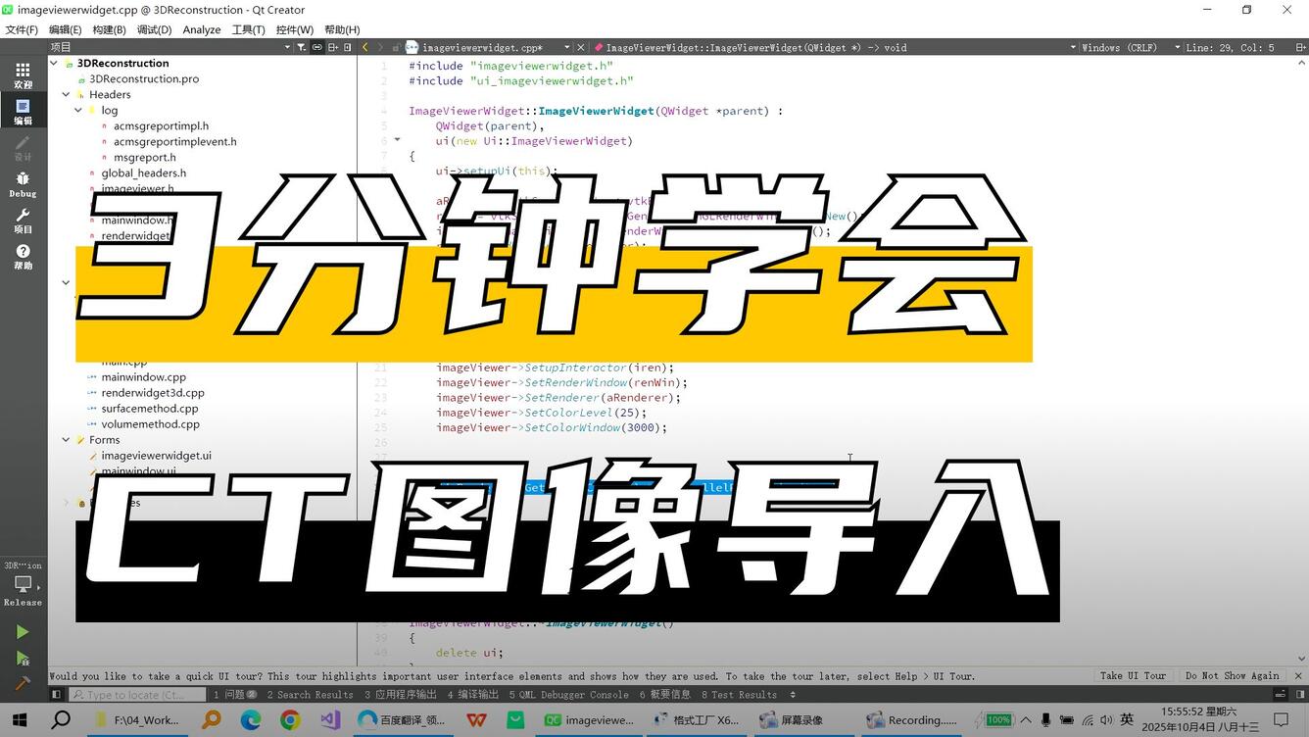Click the Take UI Tour button
This screenshot has width=1309, height=737.
click(1133, 676)
